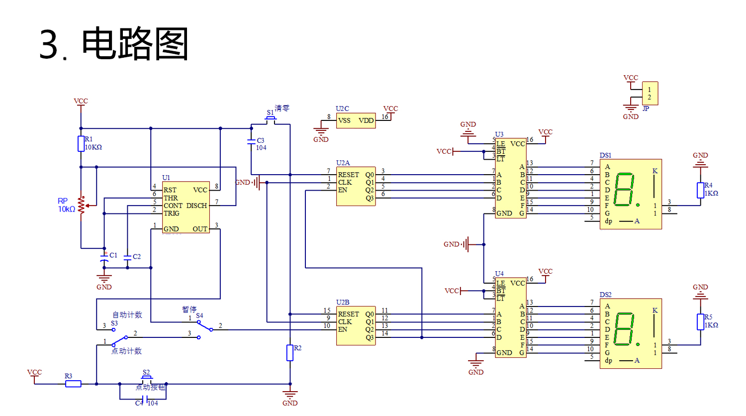
Task: Click the RP 10kΩ potentiometer symbol
Action: coord(81,205)
